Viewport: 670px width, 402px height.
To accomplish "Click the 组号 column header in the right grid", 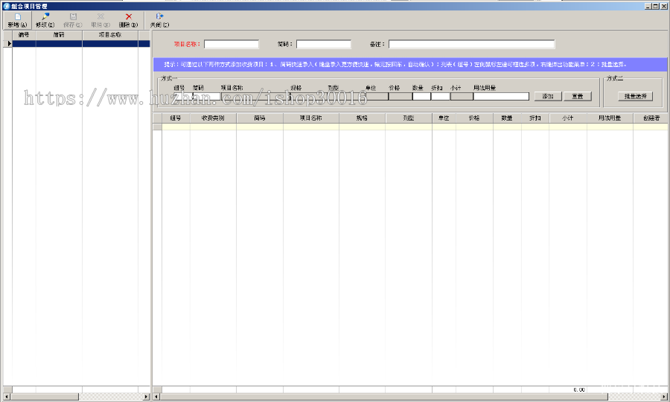I will click(176, 118).
